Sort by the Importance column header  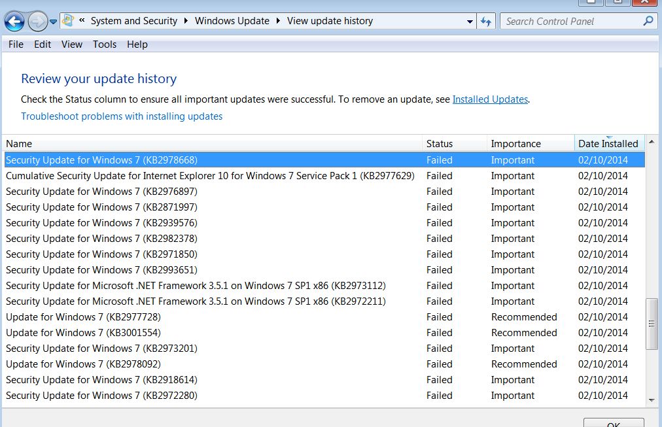(x=531, y=143)
